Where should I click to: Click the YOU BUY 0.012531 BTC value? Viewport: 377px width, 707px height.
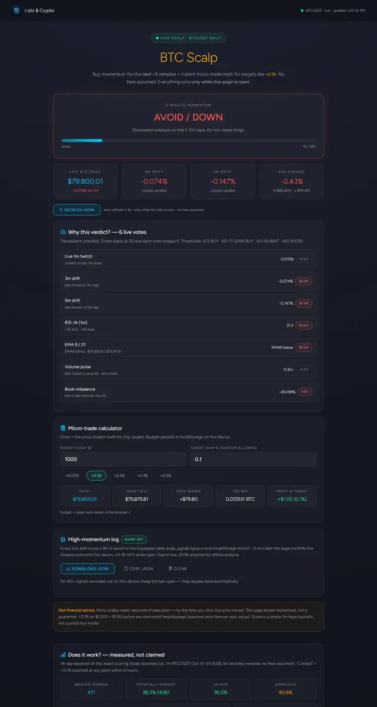point(240,499)
